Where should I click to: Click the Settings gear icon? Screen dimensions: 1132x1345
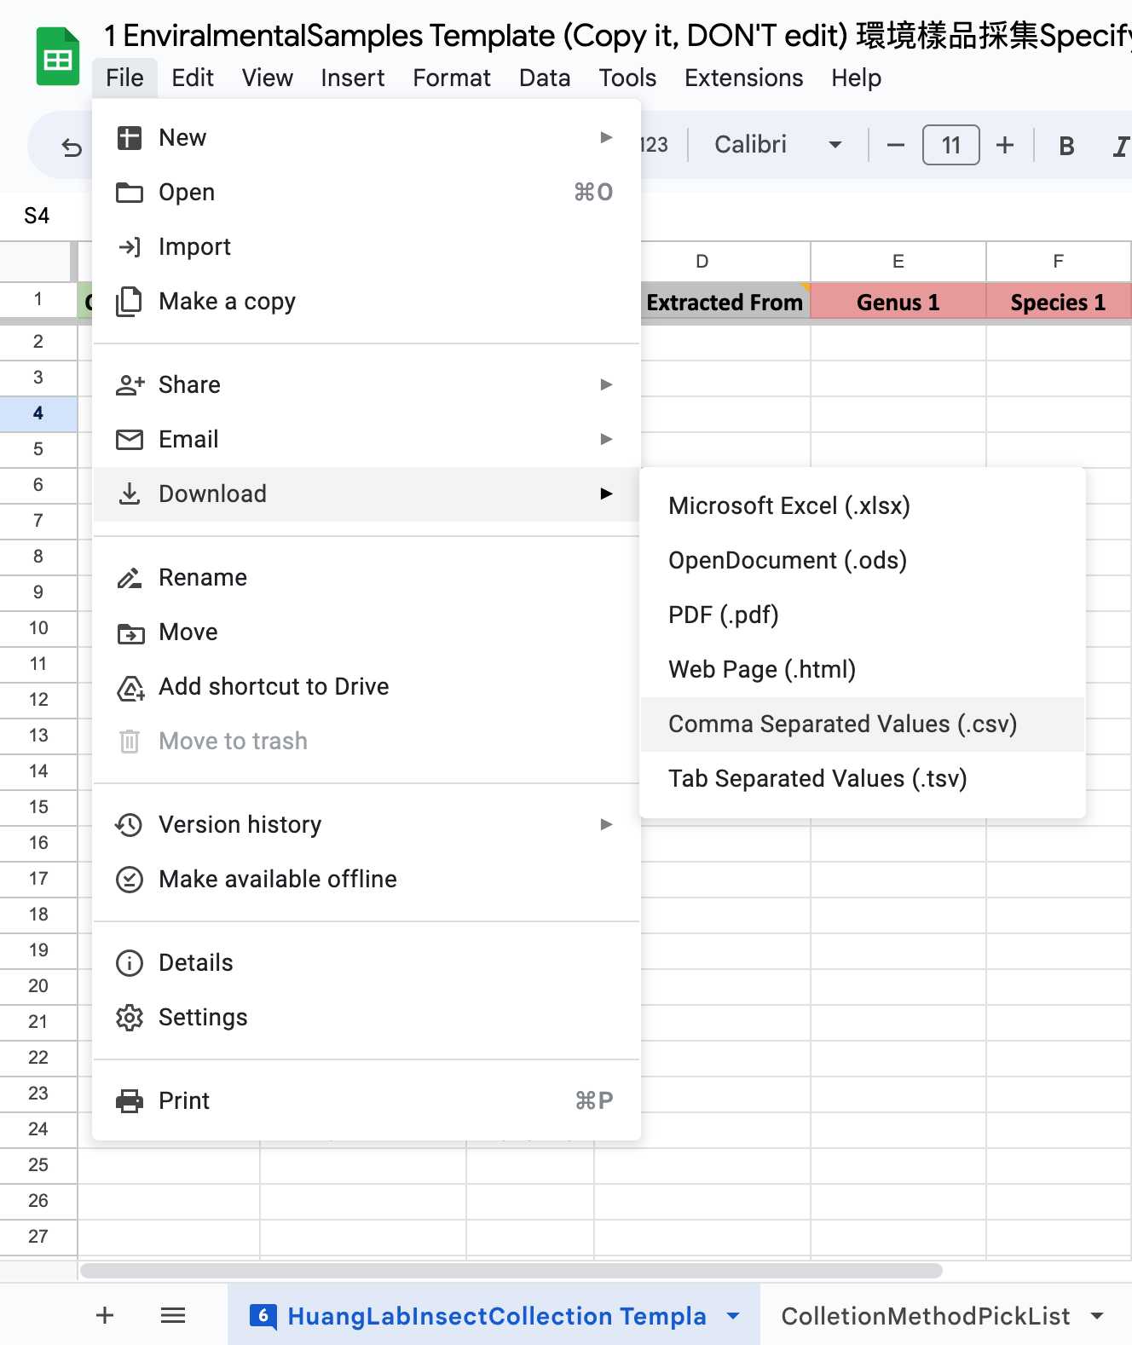tap(130, 1018)
